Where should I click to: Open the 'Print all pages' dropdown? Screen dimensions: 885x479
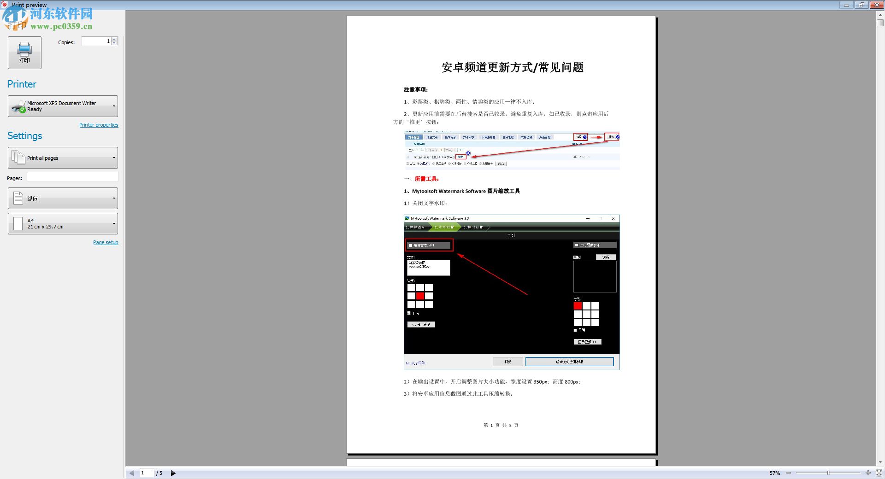coord(114,158)
